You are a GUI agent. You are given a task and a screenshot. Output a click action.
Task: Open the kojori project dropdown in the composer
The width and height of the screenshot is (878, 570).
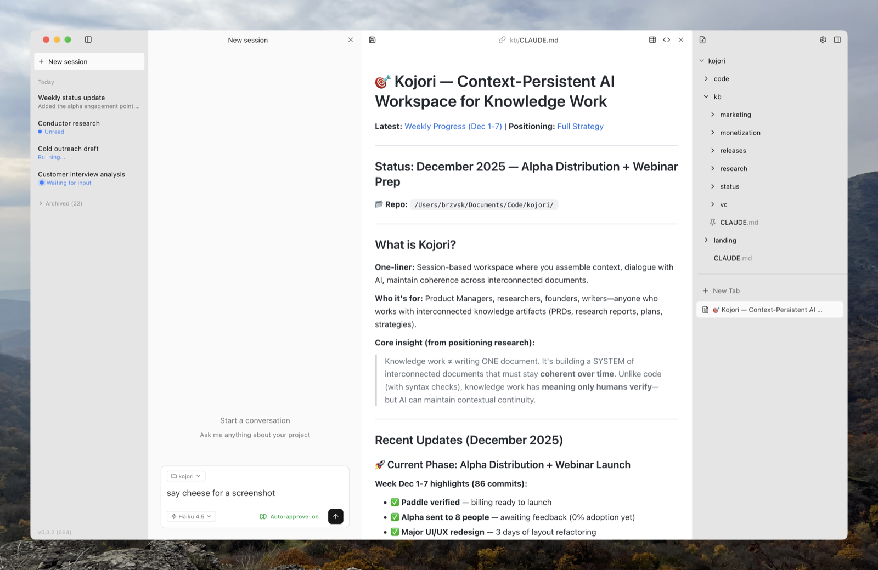[185, 476]
